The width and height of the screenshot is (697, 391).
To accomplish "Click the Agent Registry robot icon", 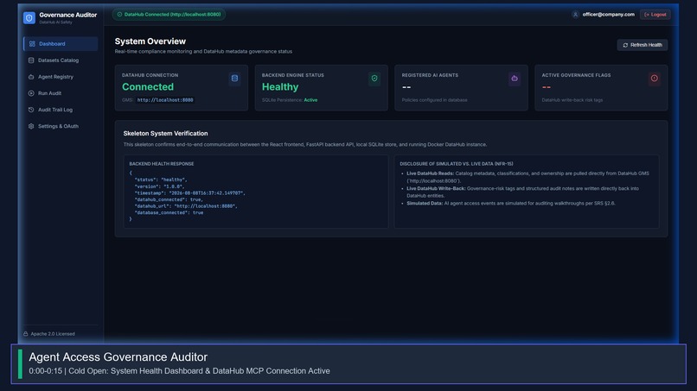I will (x=31, y=77).
